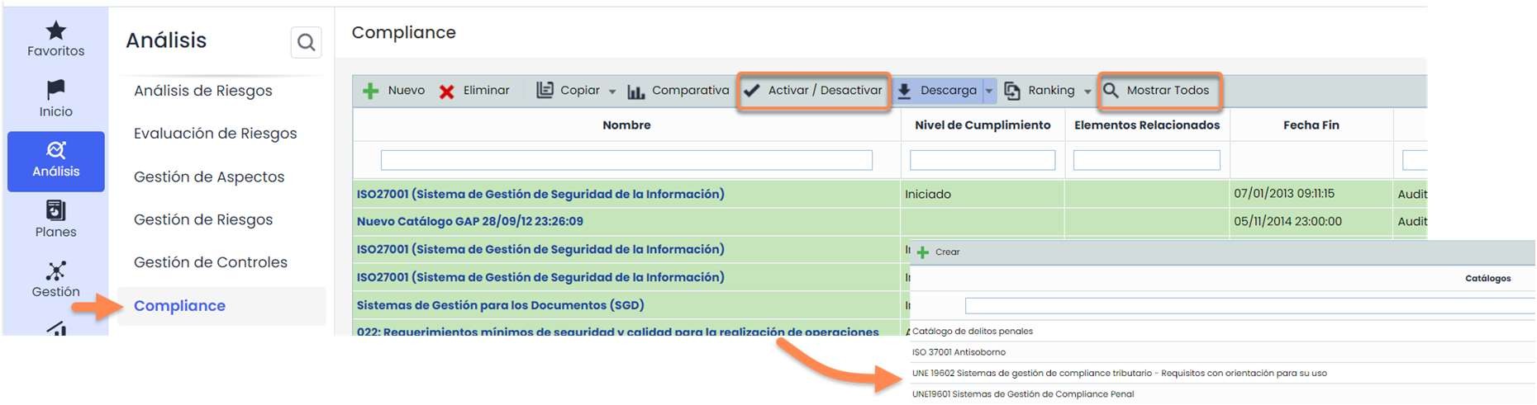Toggle Activar / Desactivar for the catalog
The width and height of the screenshot is (1537, 405).
click(814, 91)
